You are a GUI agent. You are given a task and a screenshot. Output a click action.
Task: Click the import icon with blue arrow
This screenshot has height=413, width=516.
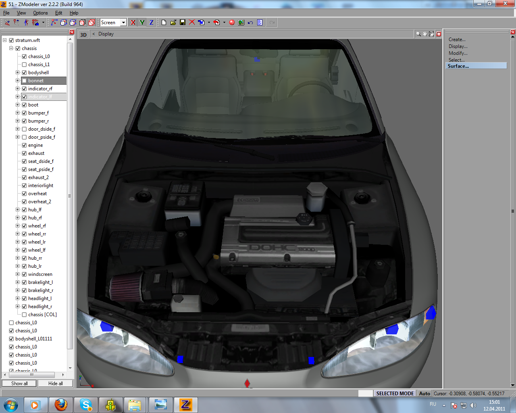(201, 23)
